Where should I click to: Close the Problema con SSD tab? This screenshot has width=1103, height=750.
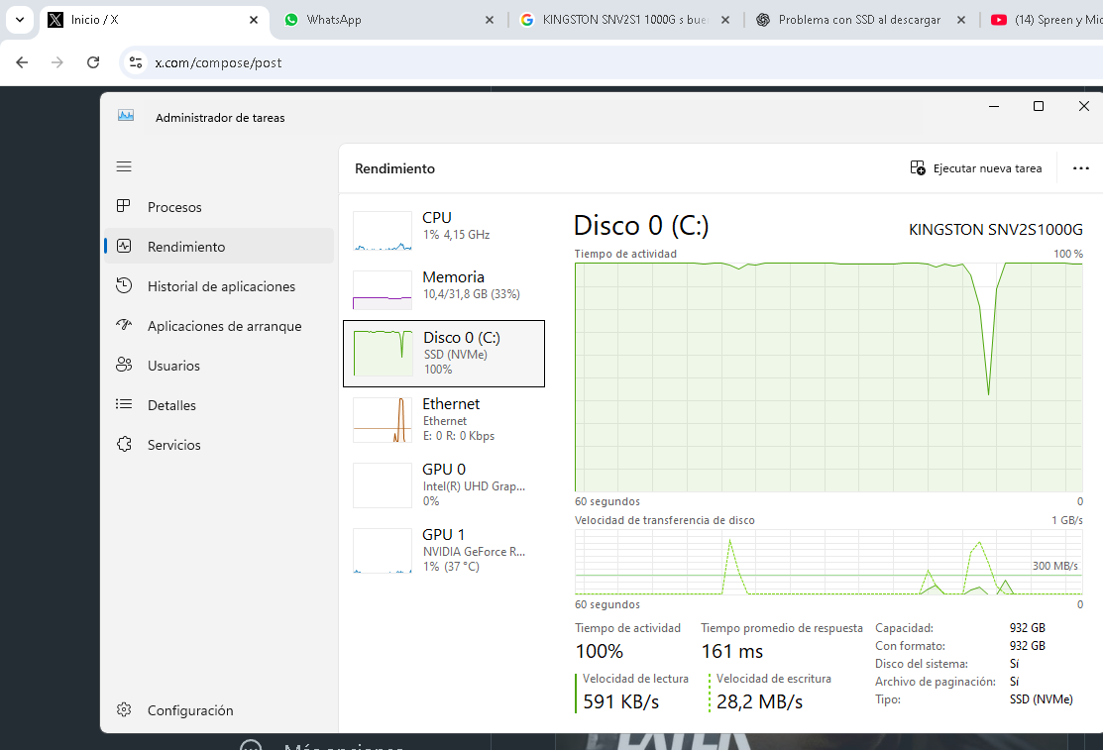961,20
